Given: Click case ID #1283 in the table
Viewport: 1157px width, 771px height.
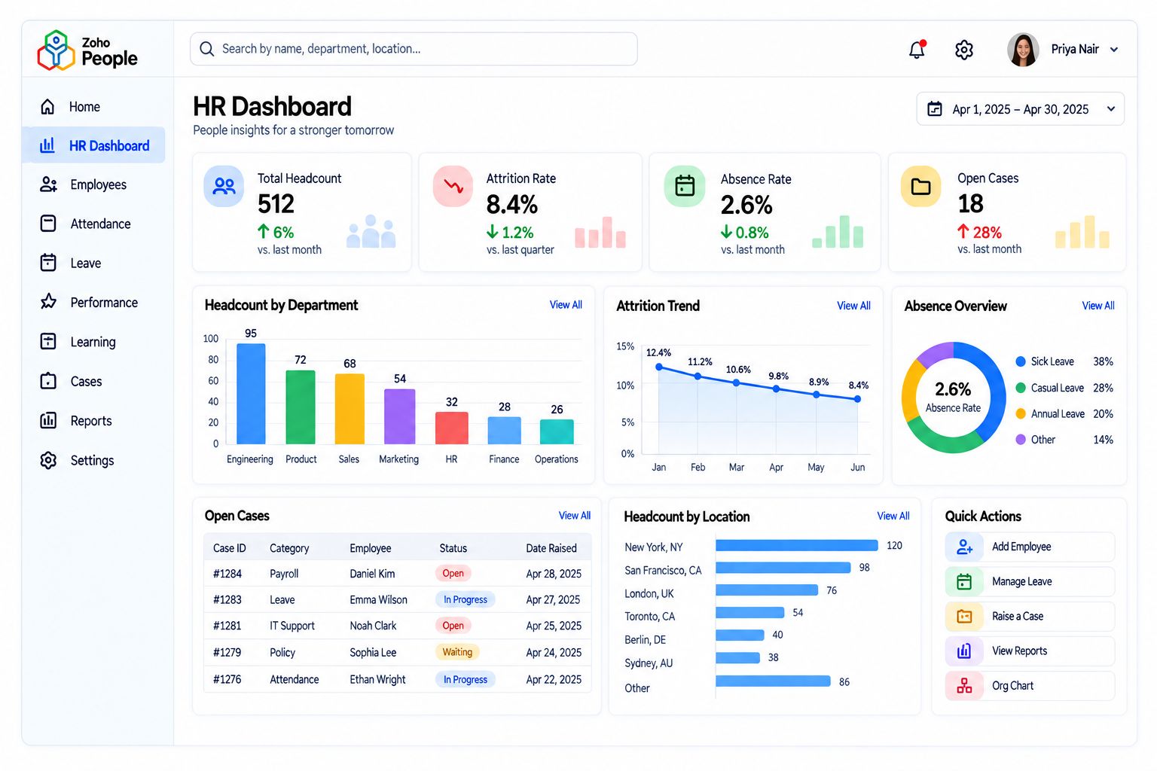Looking at the screenshot, I should [x=227, y=600].
